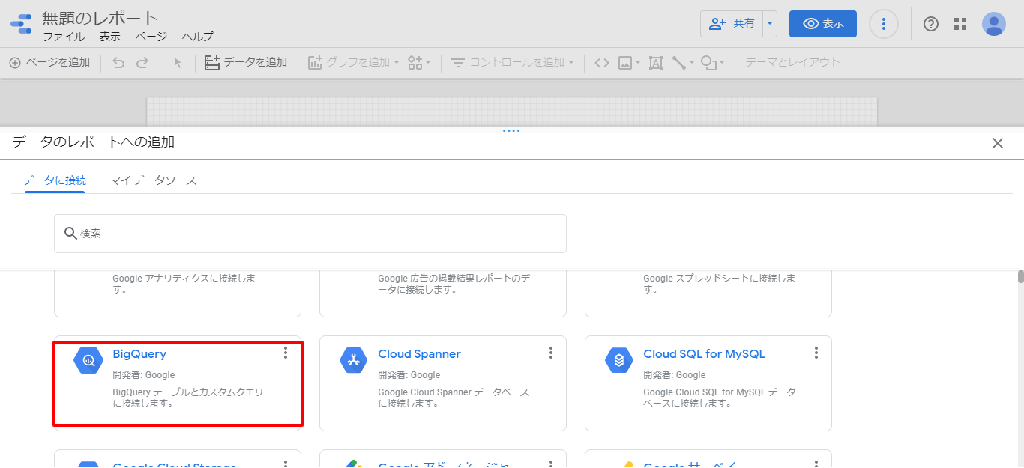Click the redo arrow icon
Image resolution: width=1024 pixels, height=468 pixels.
[142, 63]
